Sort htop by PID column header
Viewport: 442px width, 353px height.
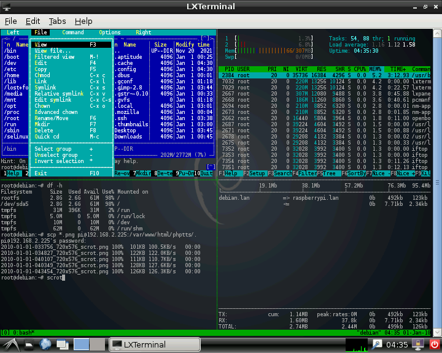point(230,69)
